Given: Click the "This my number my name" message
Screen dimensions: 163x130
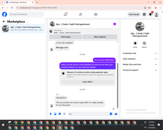Looking at the screenshot, I should click(80, 104).
